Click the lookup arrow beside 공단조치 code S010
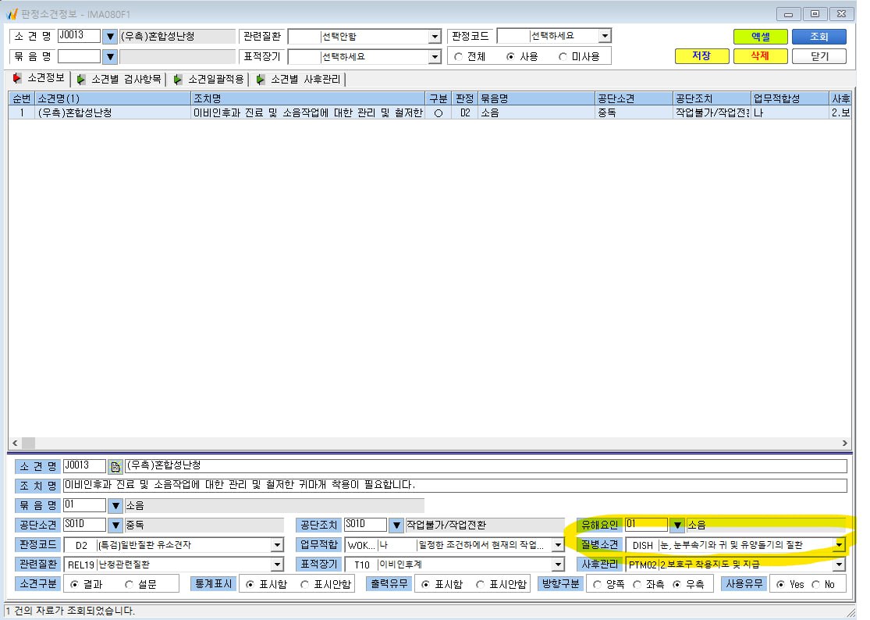Viewport: 870px width, 620px height. [396, 525]
